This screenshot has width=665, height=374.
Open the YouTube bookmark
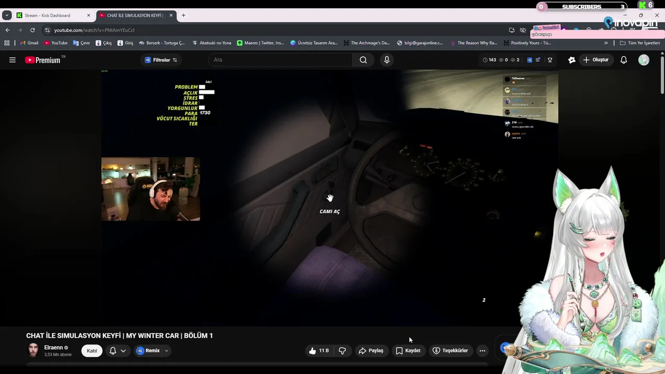56,43
